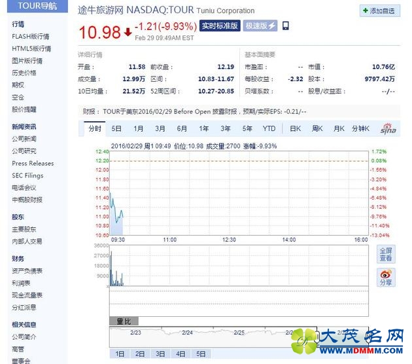
Task: Click the Weibo 分享 share icon
Action: click(386, 278)
